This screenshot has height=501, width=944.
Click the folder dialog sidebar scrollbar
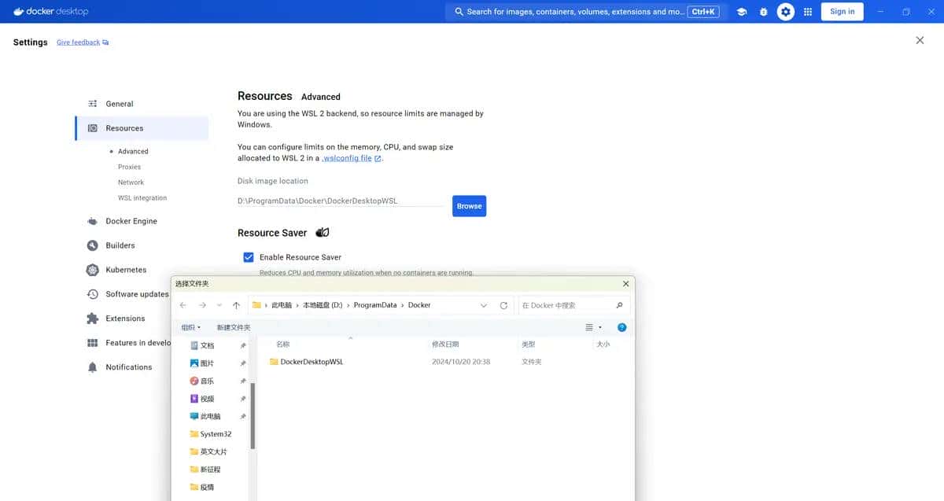click(253, 415)
